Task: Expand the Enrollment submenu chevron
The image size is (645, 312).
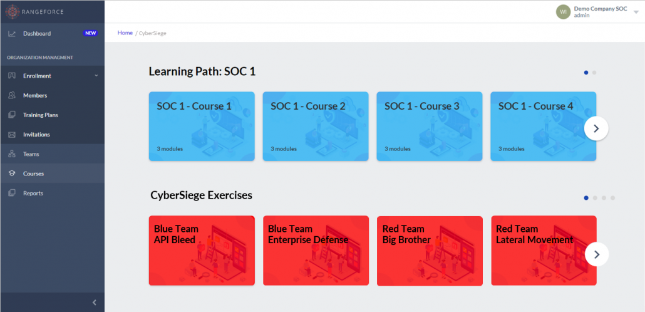Action: pyautogui.click(x=96, y=76)
